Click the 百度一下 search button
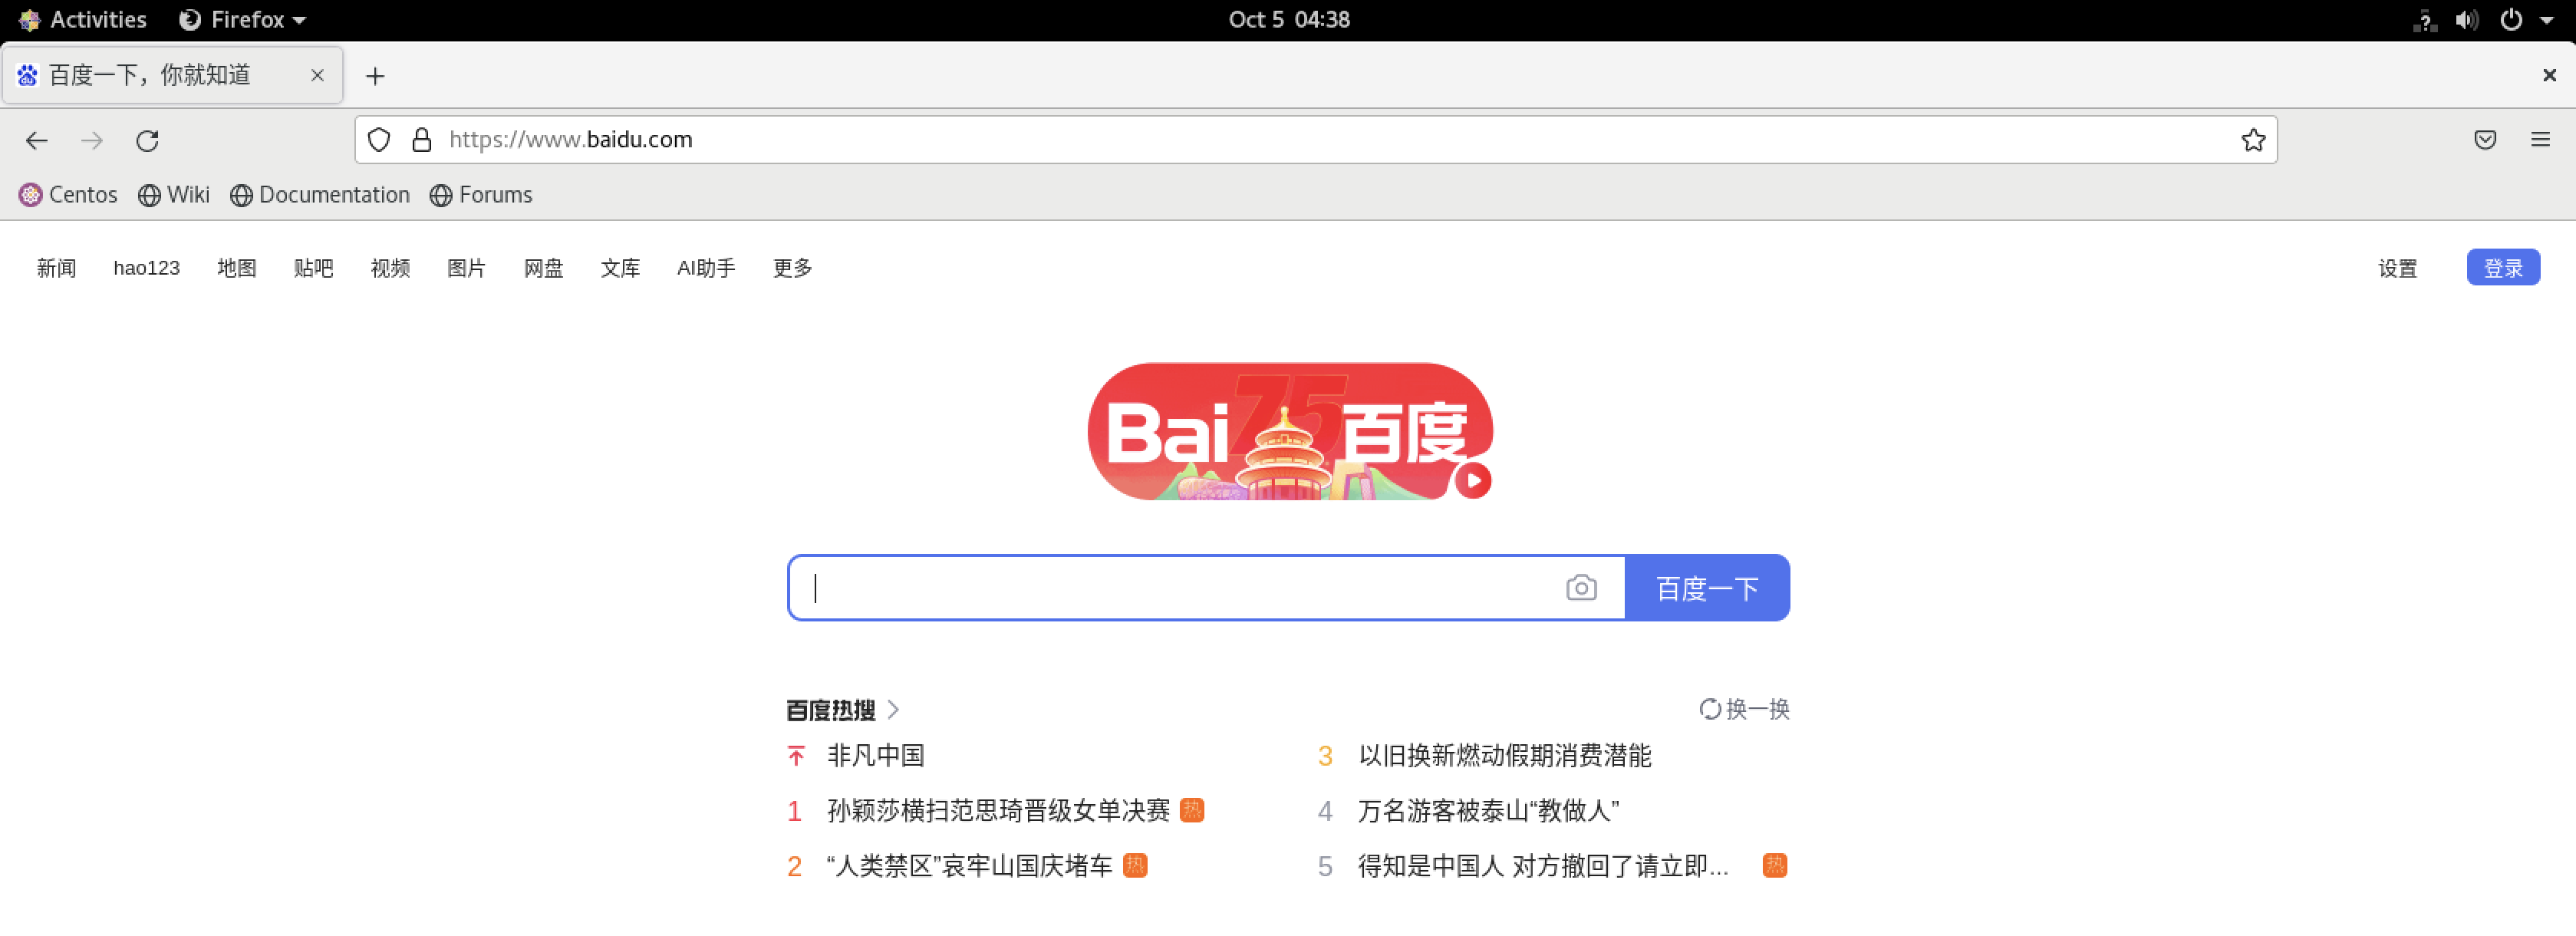Screen dimensions: 2576x936 [1705, 588]
